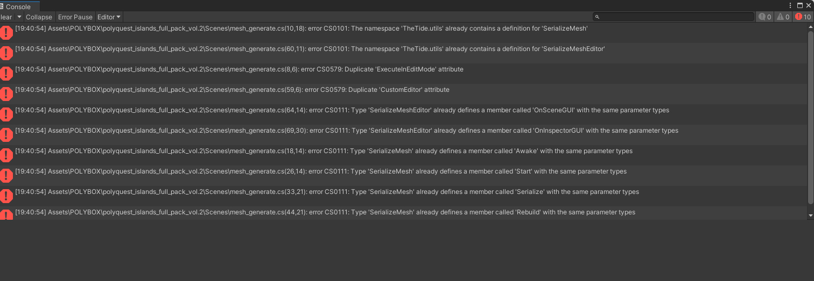Toggle the Error Pause button
The image size is (814, 281).
click(75, 17)
